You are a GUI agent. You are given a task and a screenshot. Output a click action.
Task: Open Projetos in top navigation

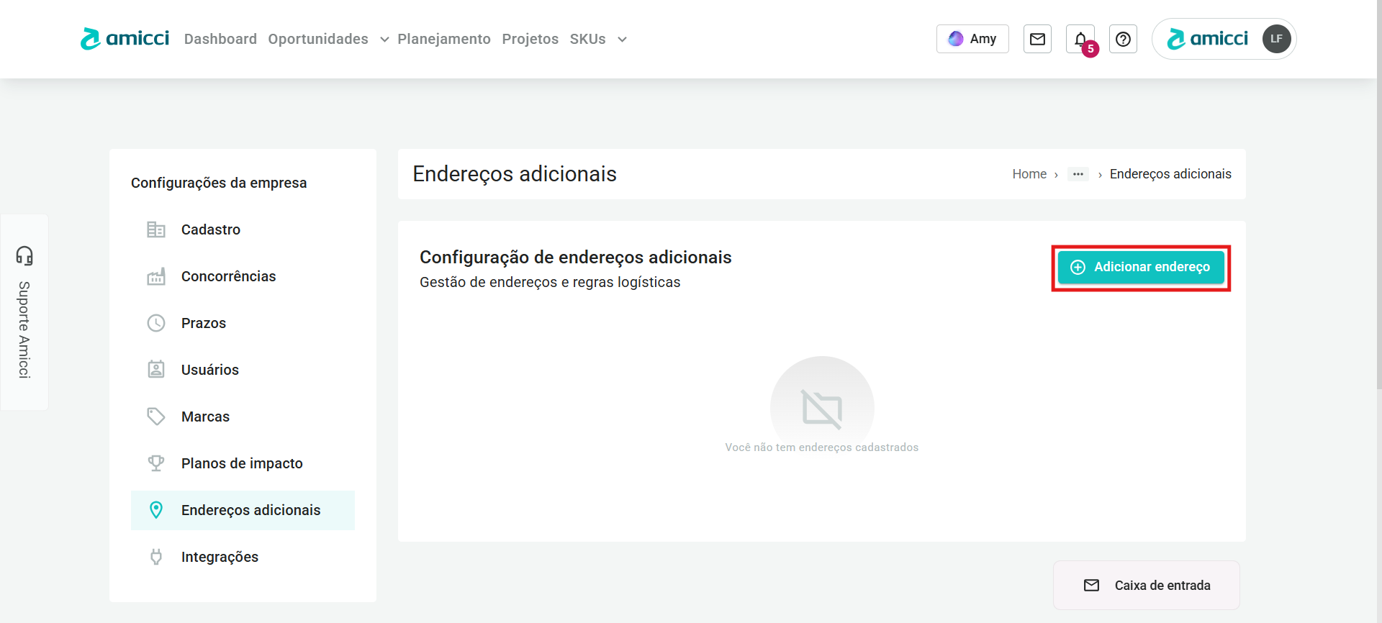coord(530,39)
